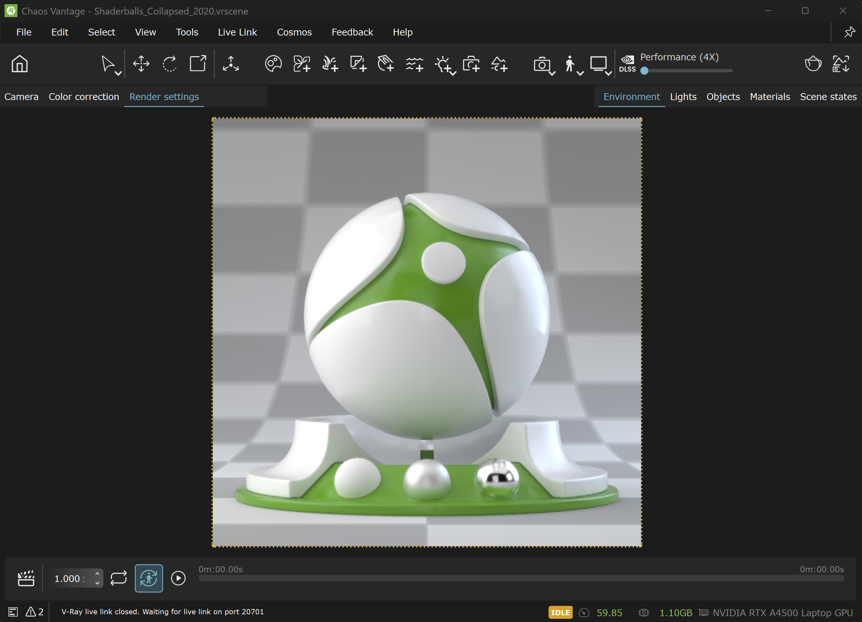Decrease playback speed with down arrow

point(97,583)
